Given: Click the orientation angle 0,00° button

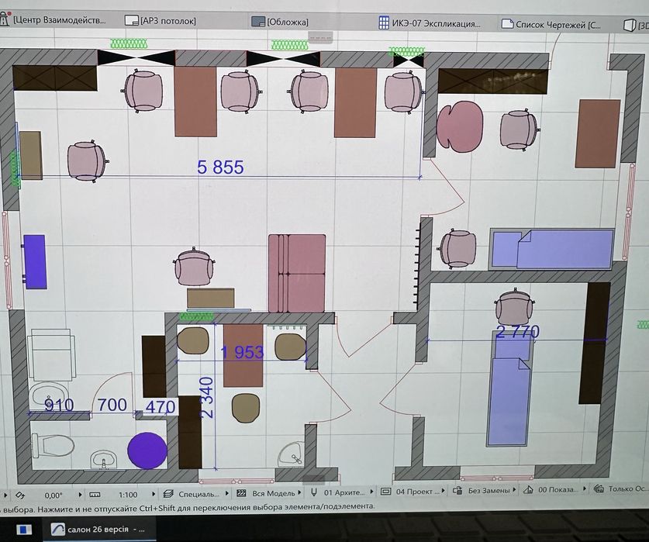Looking at the screenshot, I should [53, 495].
